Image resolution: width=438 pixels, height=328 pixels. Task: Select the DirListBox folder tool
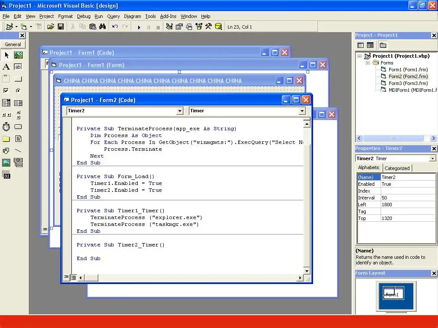6,139
